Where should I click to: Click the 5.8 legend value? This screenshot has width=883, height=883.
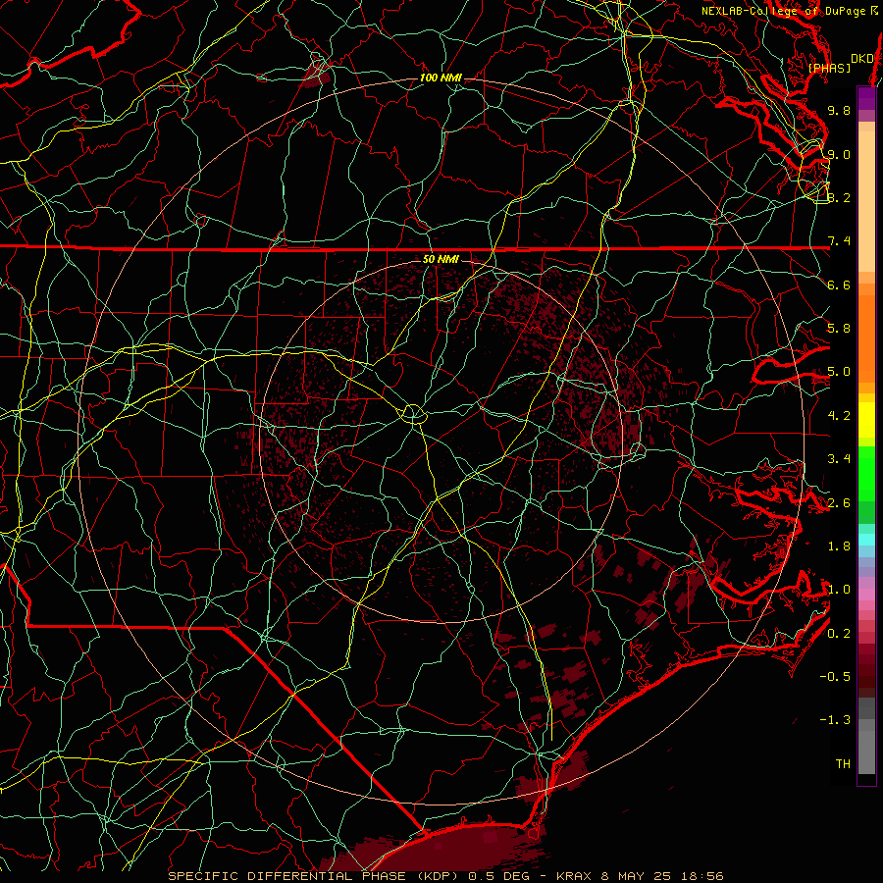tap(839, 329)
